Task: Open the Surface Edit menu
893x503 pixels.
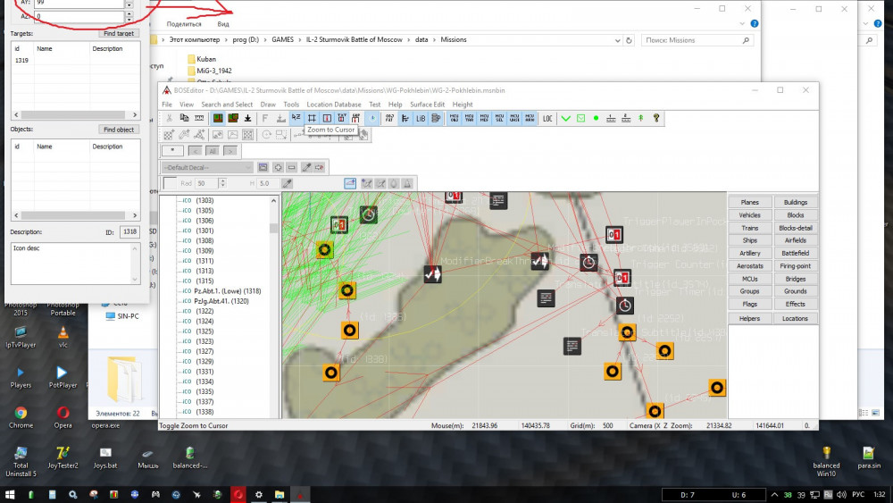Action: [428, 105]
